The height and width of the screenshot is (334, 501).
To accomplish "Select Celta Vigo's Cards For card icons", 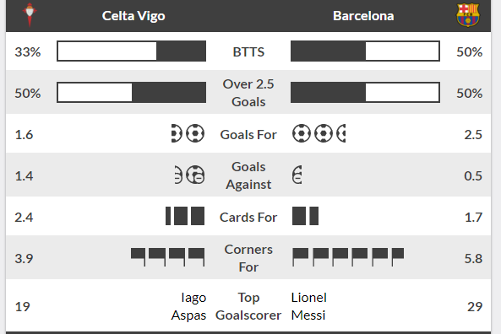I will (x=185, y=216).
